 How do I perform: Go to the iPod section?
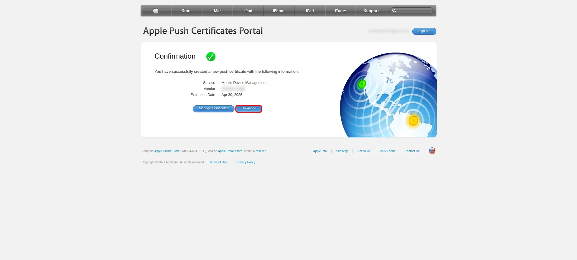pos(248,11)
